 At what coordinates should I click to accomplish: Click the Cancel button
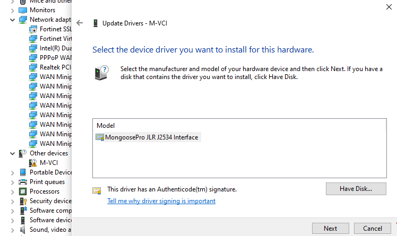[372, 229]
